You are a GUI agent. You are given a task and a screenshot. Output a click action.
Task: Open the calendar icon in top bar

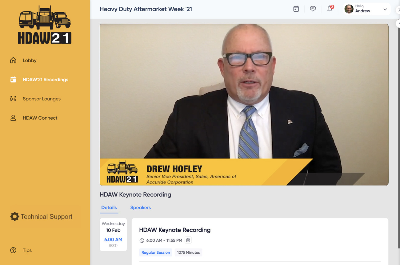tap(296, 9)
